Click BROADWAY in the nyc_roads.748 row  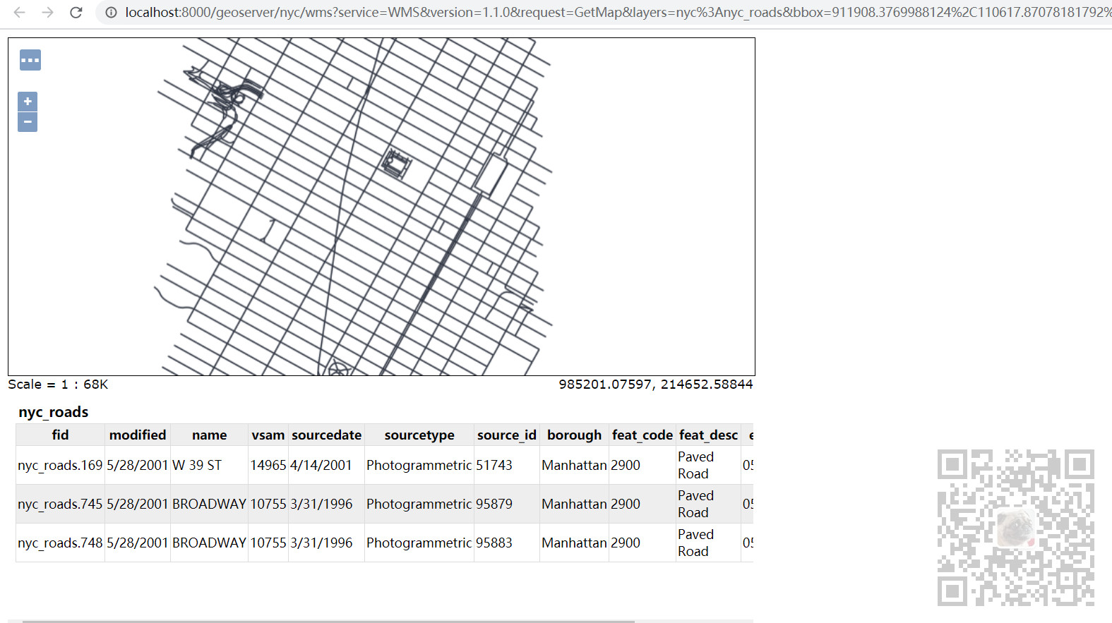pos(210,543)
